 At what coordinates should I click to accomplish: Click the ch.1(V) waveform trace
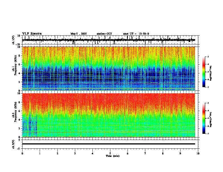coord(109,40)
